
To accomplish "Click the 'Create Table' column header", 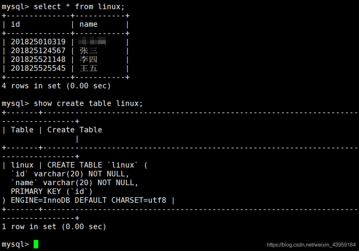I will click(x=74, y=130).
